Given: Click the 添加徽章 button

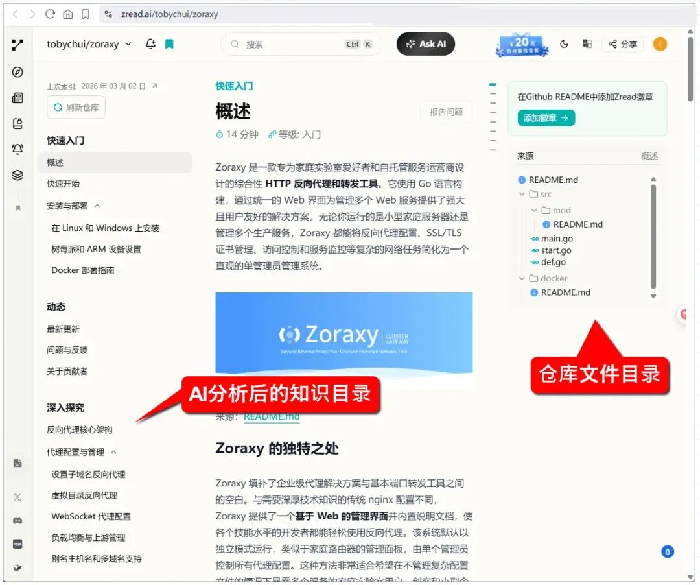Looking at the screenshot, I should [x=546, y=118].
